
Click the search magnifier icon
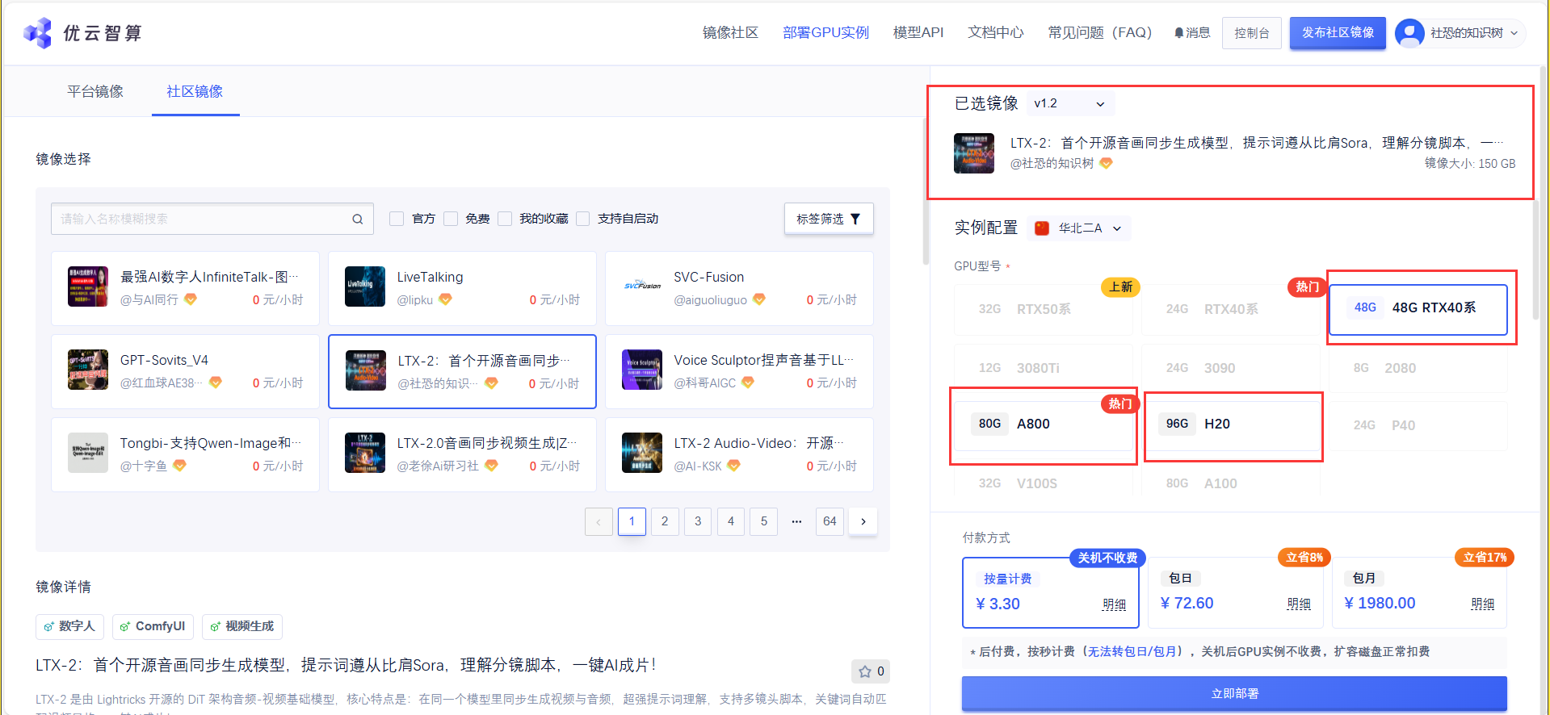(x=358, y=219)
